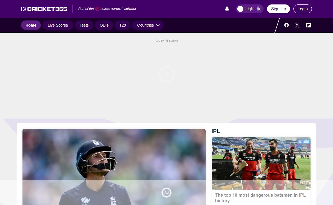The height and width of the screenshot is (205, 333).
Task: Toggle the Light/Dark theme switch
Action: [x=249, y=9]
